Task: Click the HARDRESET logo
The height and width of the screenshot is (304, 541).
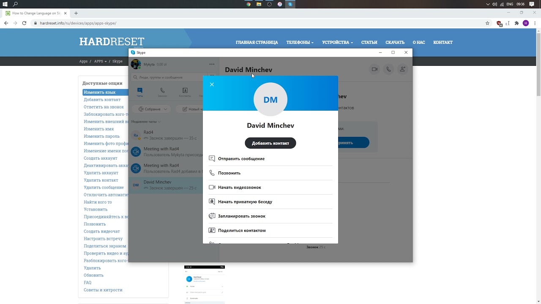Action: coord(112,42)
